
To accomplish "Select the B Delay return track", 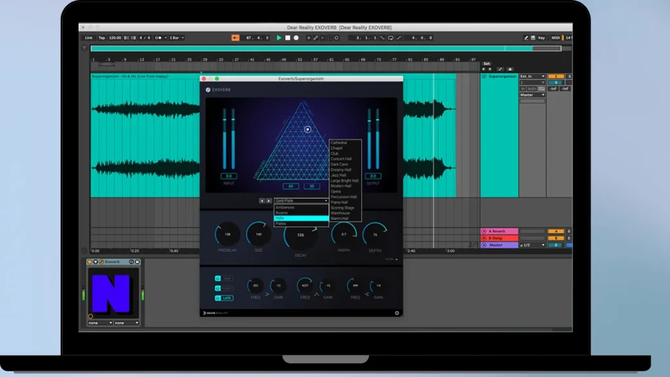I will coord(499,238).
